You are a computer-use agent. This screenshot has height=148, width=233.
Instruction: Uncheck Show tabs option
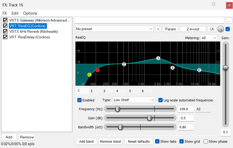pos(157,141)
